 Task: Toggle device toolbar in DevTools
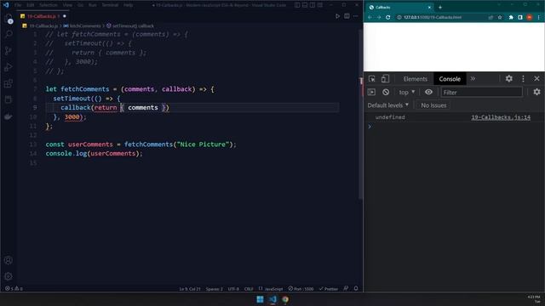pyautogui.click(x=385, y=79)
